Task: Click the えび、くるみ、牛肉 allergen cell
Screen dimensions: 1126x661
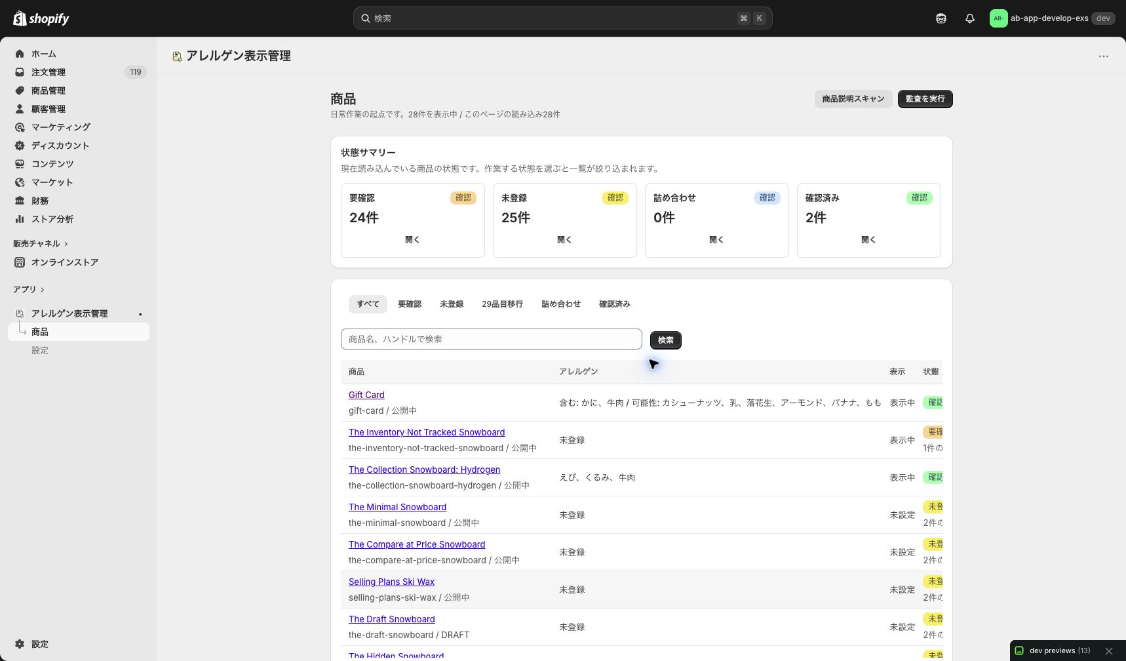Action: pyautogui.click(x=597, y=478)
